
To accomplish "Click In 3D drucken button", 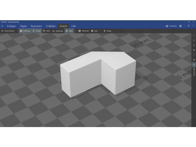I will (x=171, y=26).
